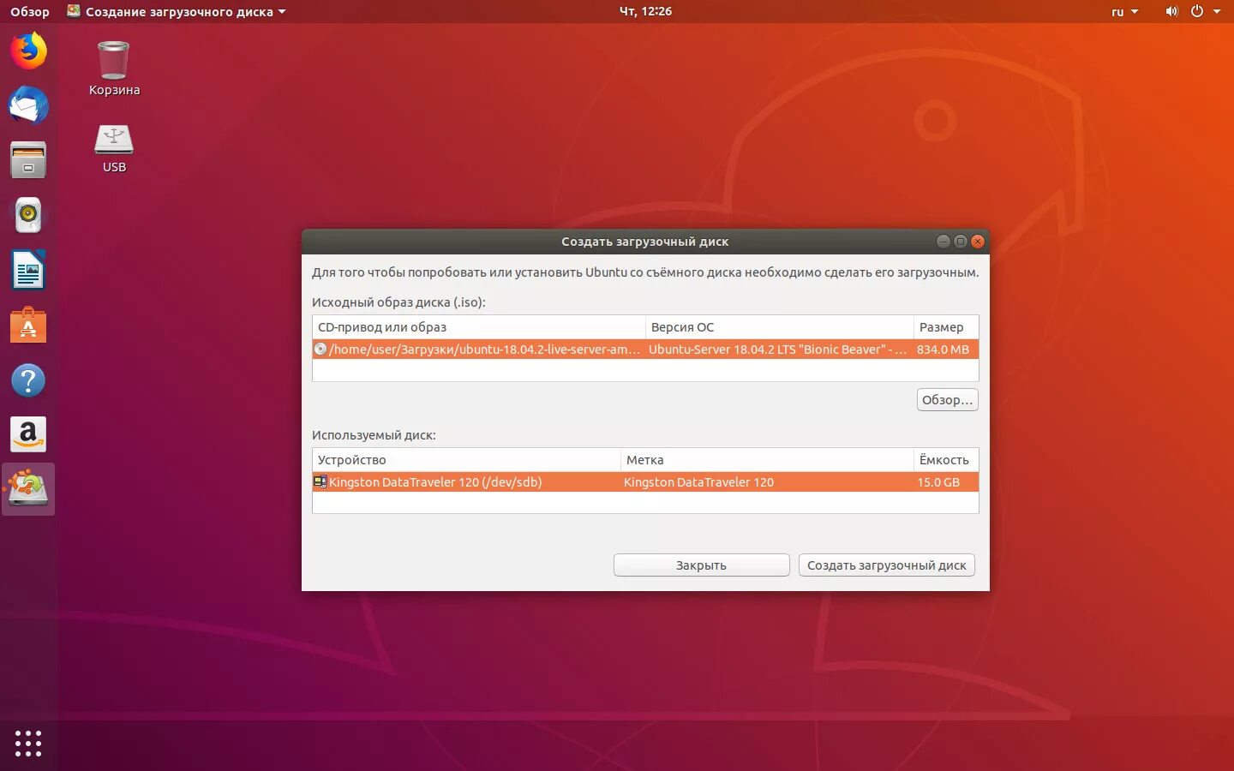Click the 834.0 MB size cell
The height and width of the screenshot is (771, 1234).
(943, 350)
